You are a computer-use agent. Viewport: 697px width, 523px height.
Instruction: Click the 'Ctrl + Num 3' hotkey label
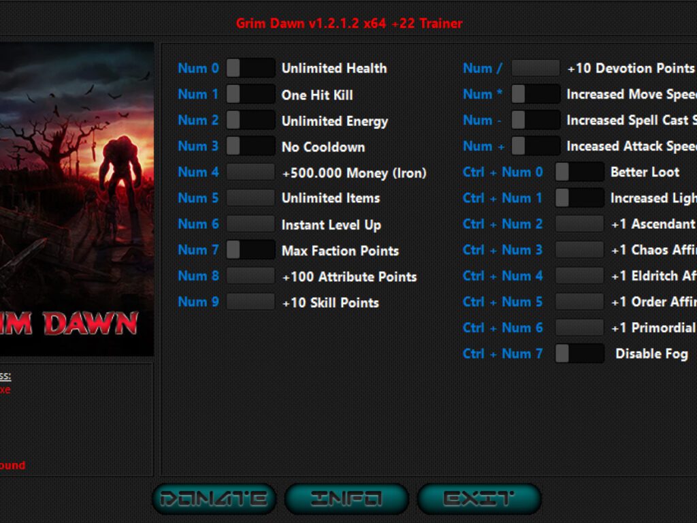(503, 250)
